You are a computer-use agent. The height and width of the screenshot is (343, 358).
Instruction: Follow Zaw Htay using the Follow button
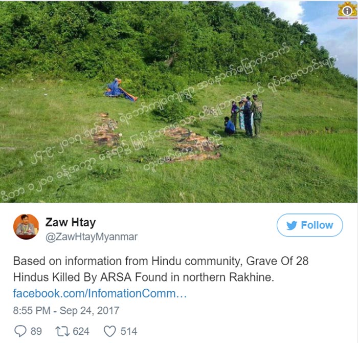(309, 225)
